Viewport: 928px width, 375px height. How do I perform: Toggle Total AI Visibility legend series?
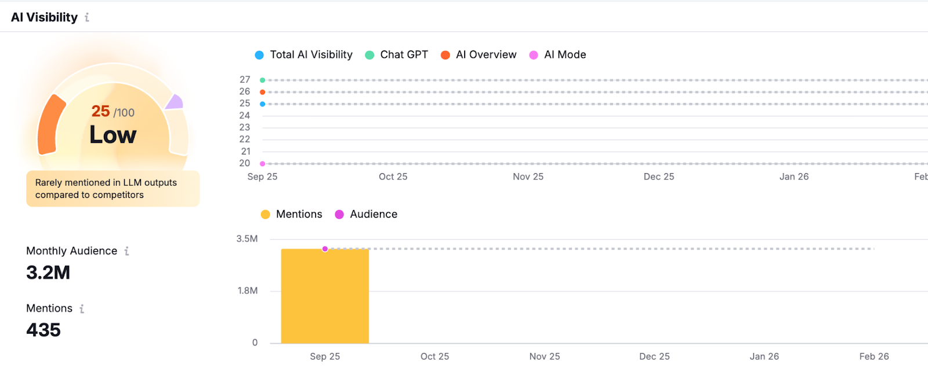tap(304, 55)
